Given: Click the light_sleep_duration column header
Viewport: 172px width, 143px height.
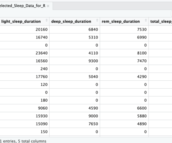Looking at the screenshot, I should tap(25, 21).
